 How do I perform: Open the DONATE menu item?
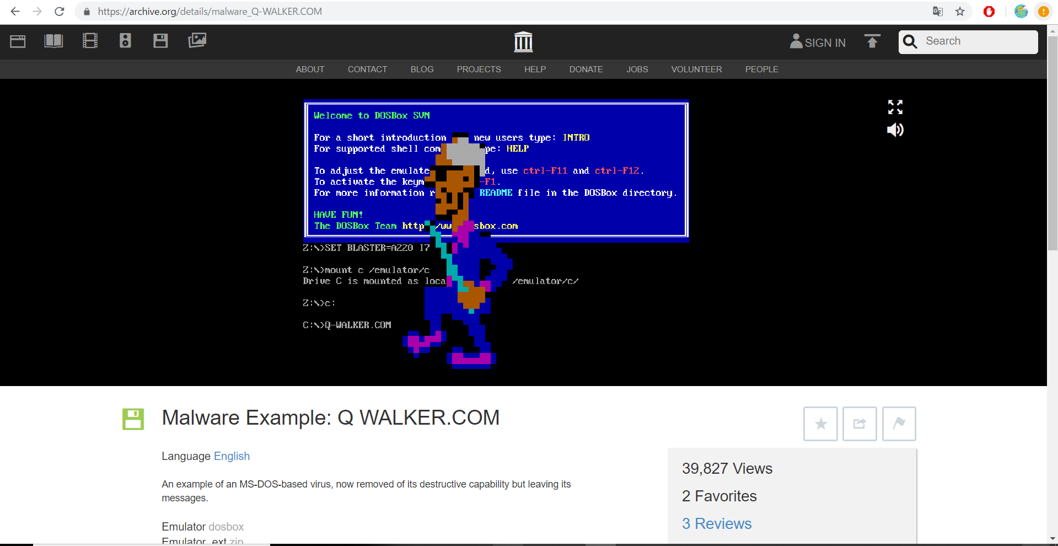pos(586,69)
